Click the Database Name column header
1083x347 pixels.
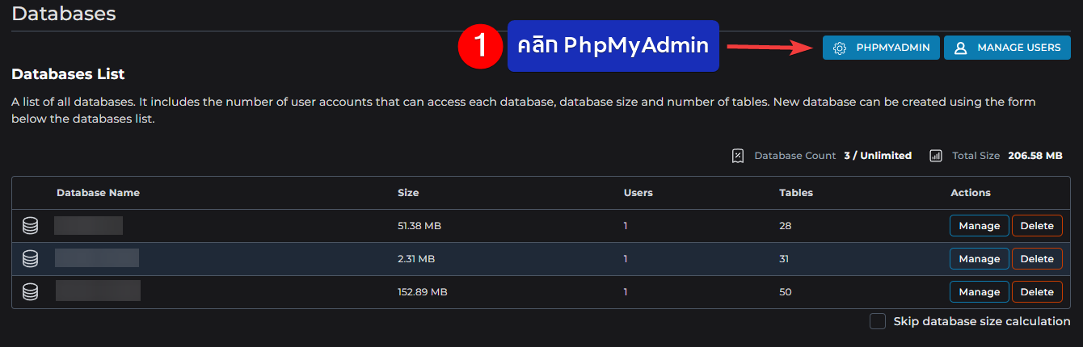(x=98, y=193)
